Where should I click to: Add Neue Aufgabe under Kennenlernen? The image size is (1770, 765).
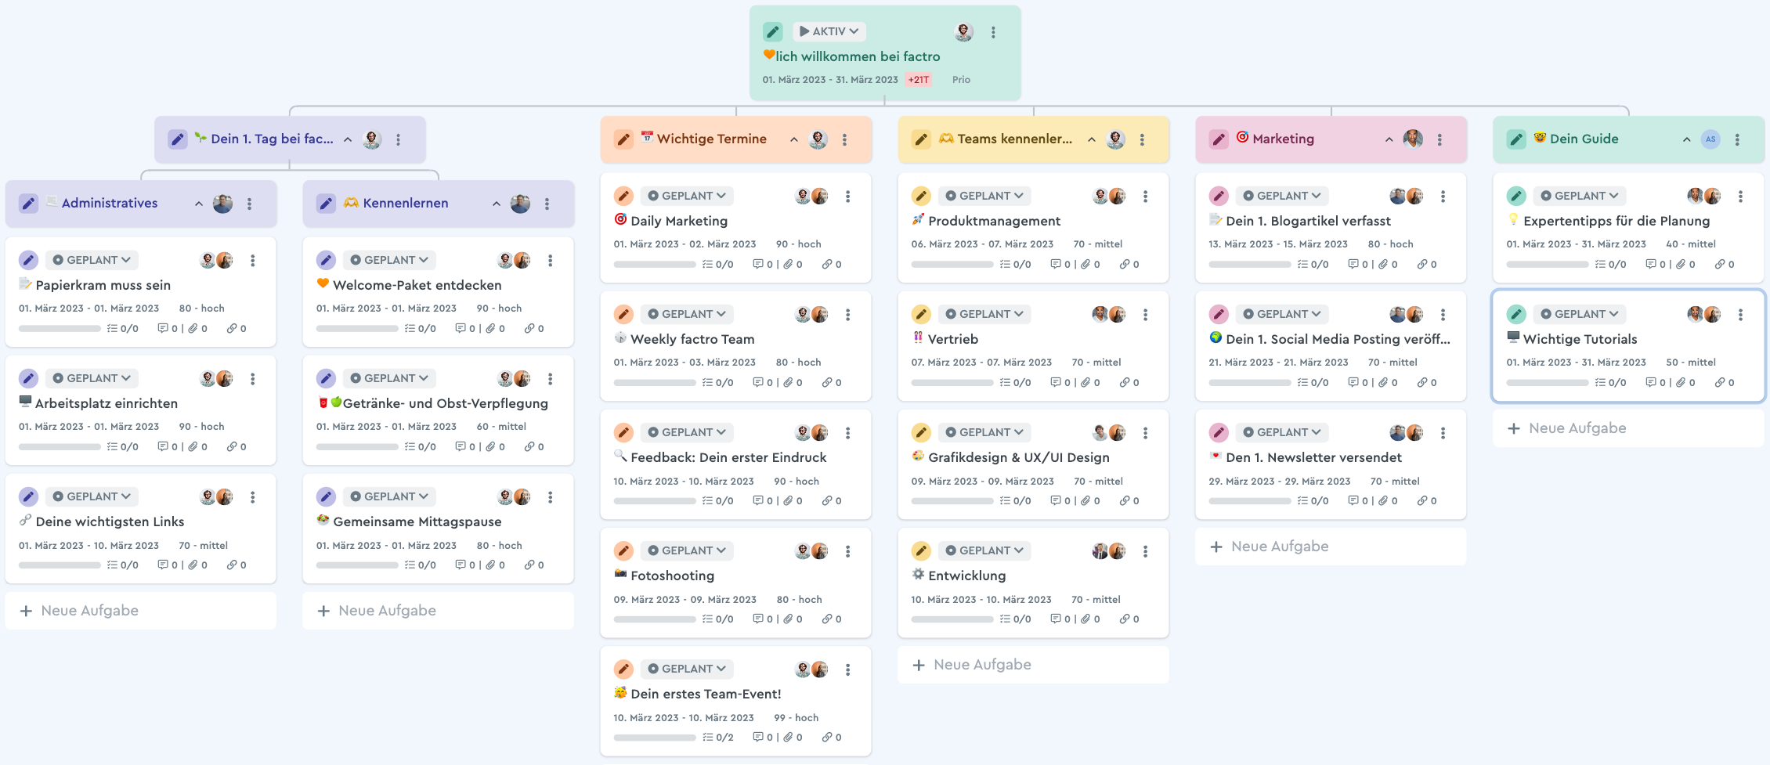tap(439, 611)
